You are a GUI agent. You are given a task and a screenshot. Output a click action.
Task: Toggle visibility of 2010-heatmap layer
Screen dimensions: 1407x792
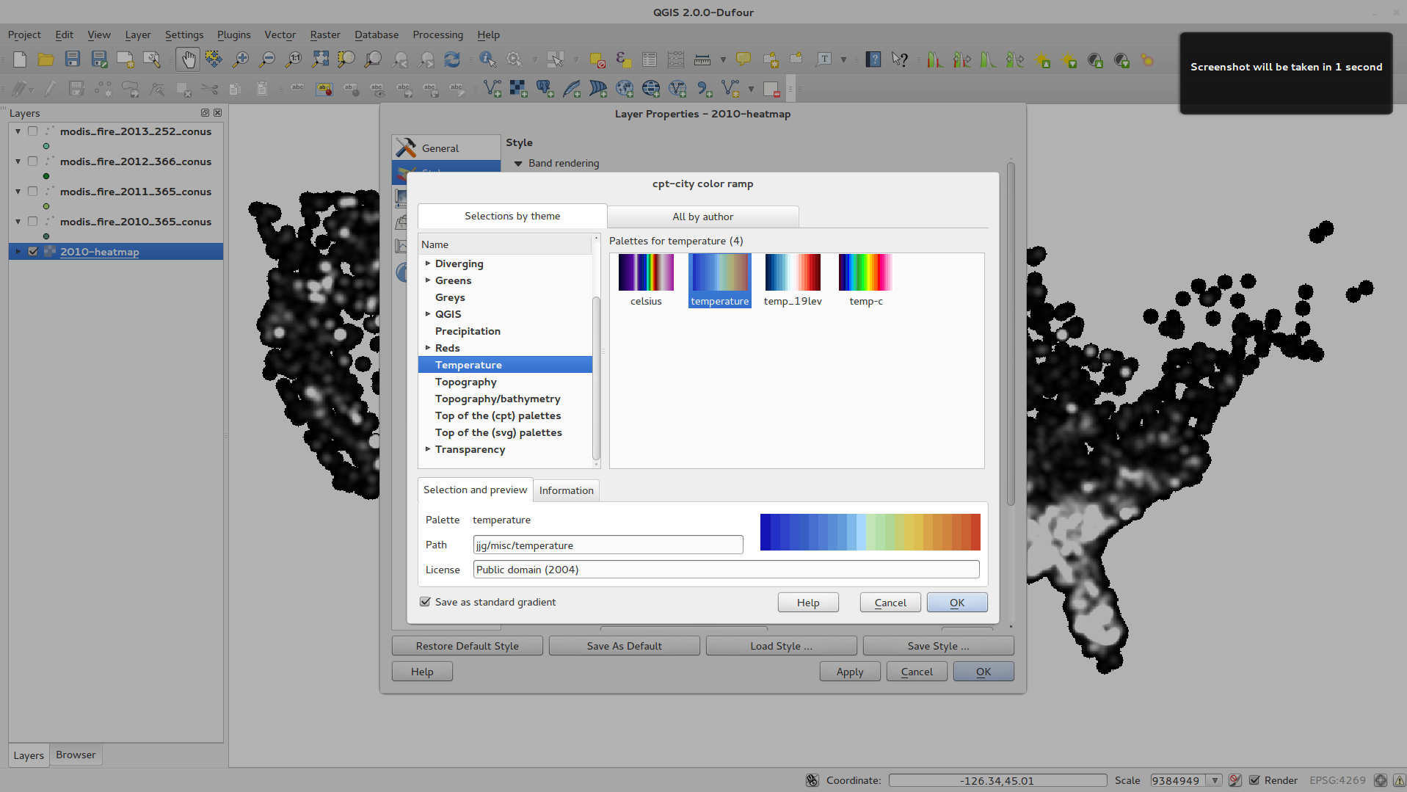pyautogui.click(x=33, y=252)
